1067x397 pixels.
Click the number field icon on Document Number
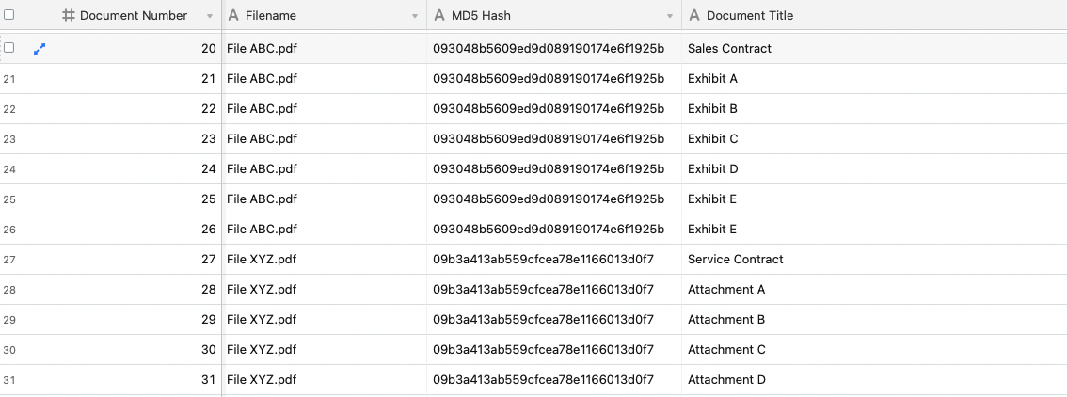coord(68,15)
